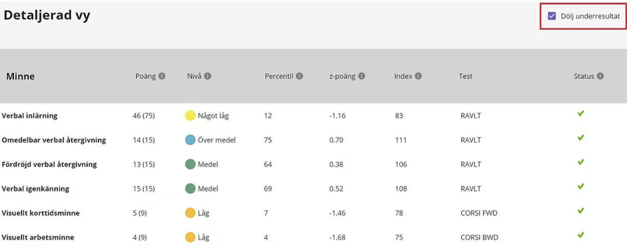
Task: Click status checkmark for Visuellt arbetsminne row
Action: click(580, 235)
